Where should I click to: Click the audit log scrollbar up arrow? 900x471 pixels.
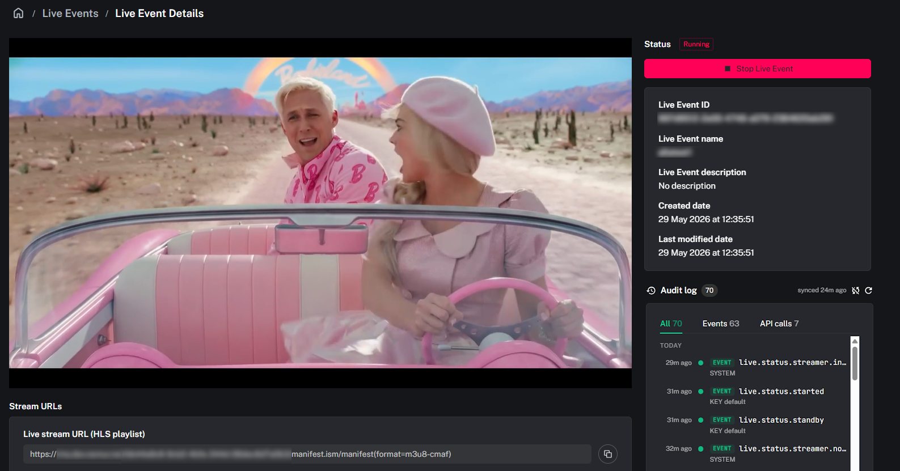point(855,341)
